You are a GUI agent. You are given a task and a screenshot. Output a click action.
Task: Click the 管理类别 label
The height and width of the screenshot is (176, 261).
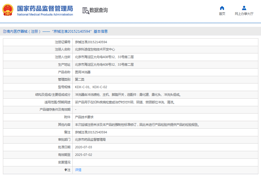coord(64,79)
